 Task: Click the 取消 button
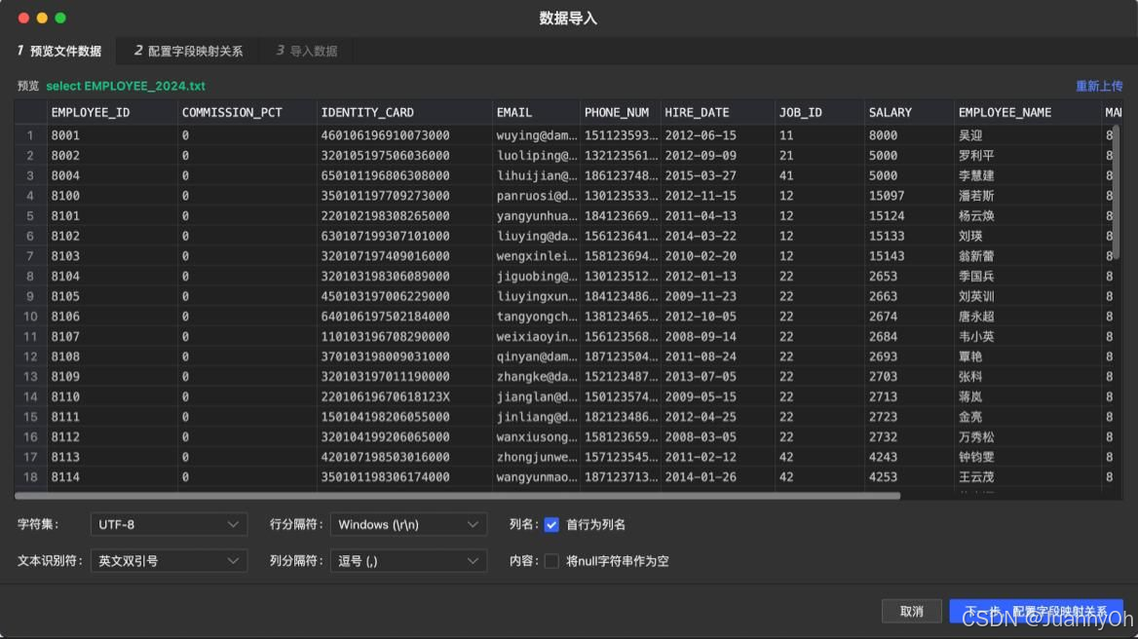(x=912, y=611)
